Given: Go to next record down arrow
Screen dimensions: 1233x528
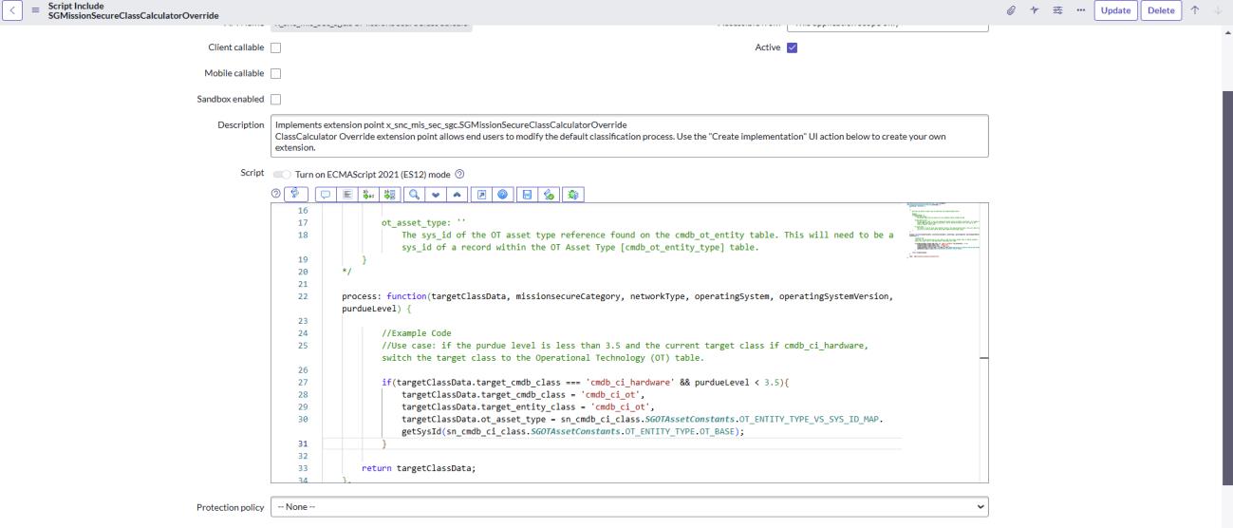Looking at the screenshot, I should click(x=1217, y=10).
